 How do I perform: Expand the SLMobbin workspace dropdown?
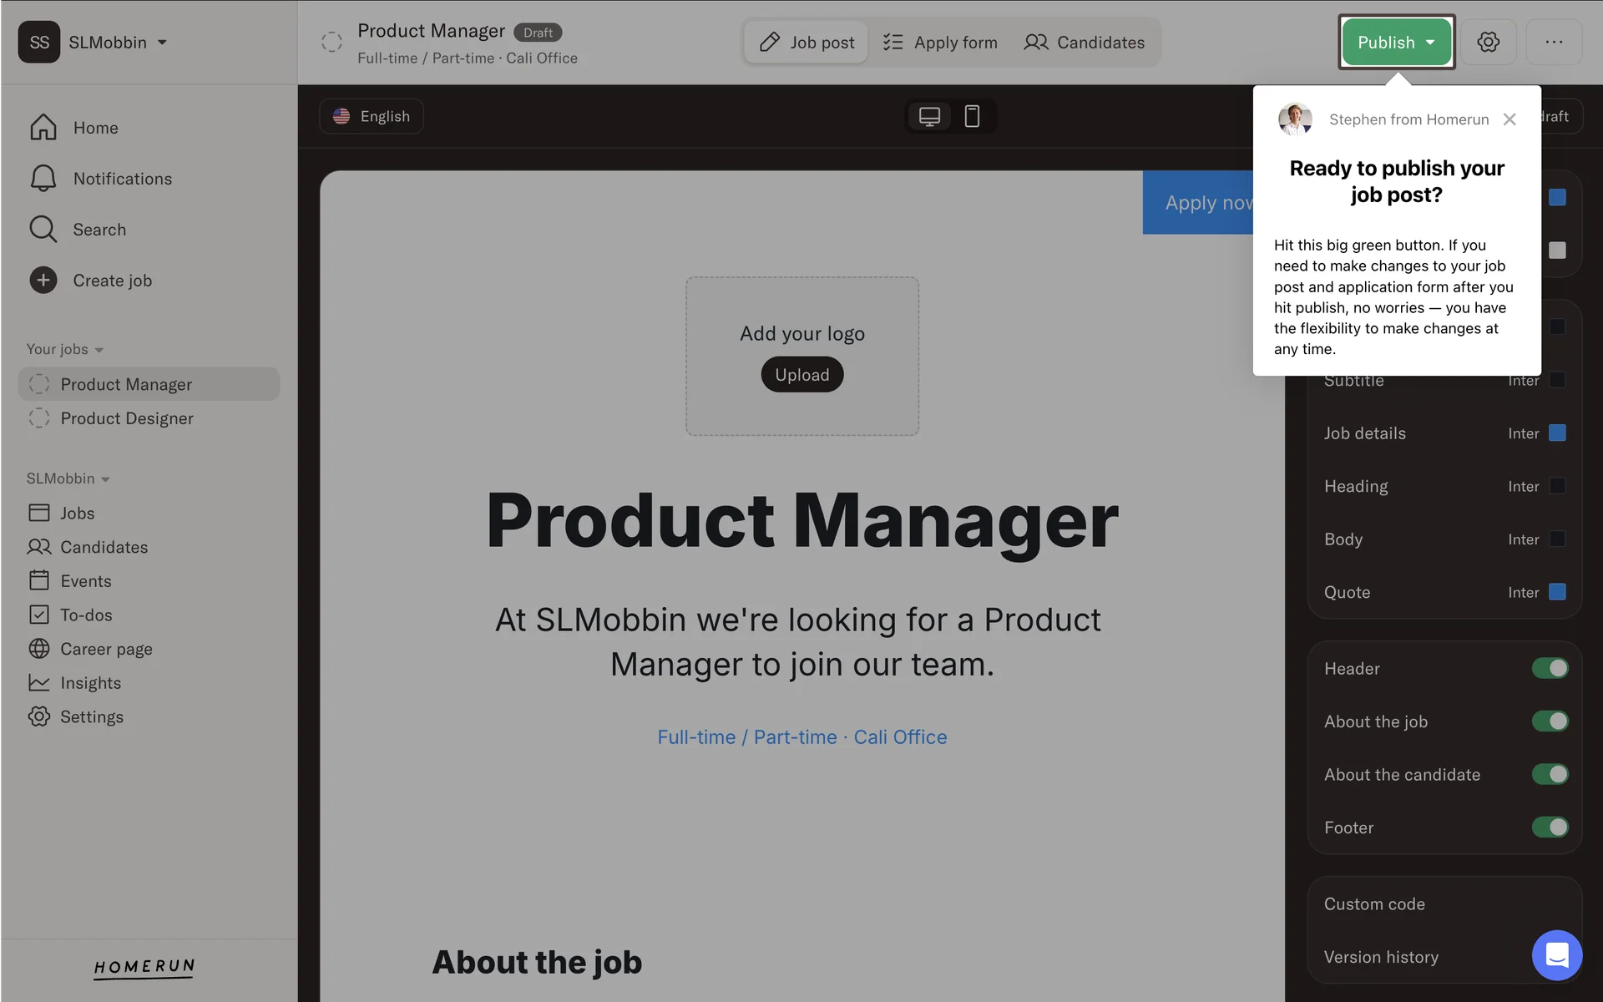[162, 43]
